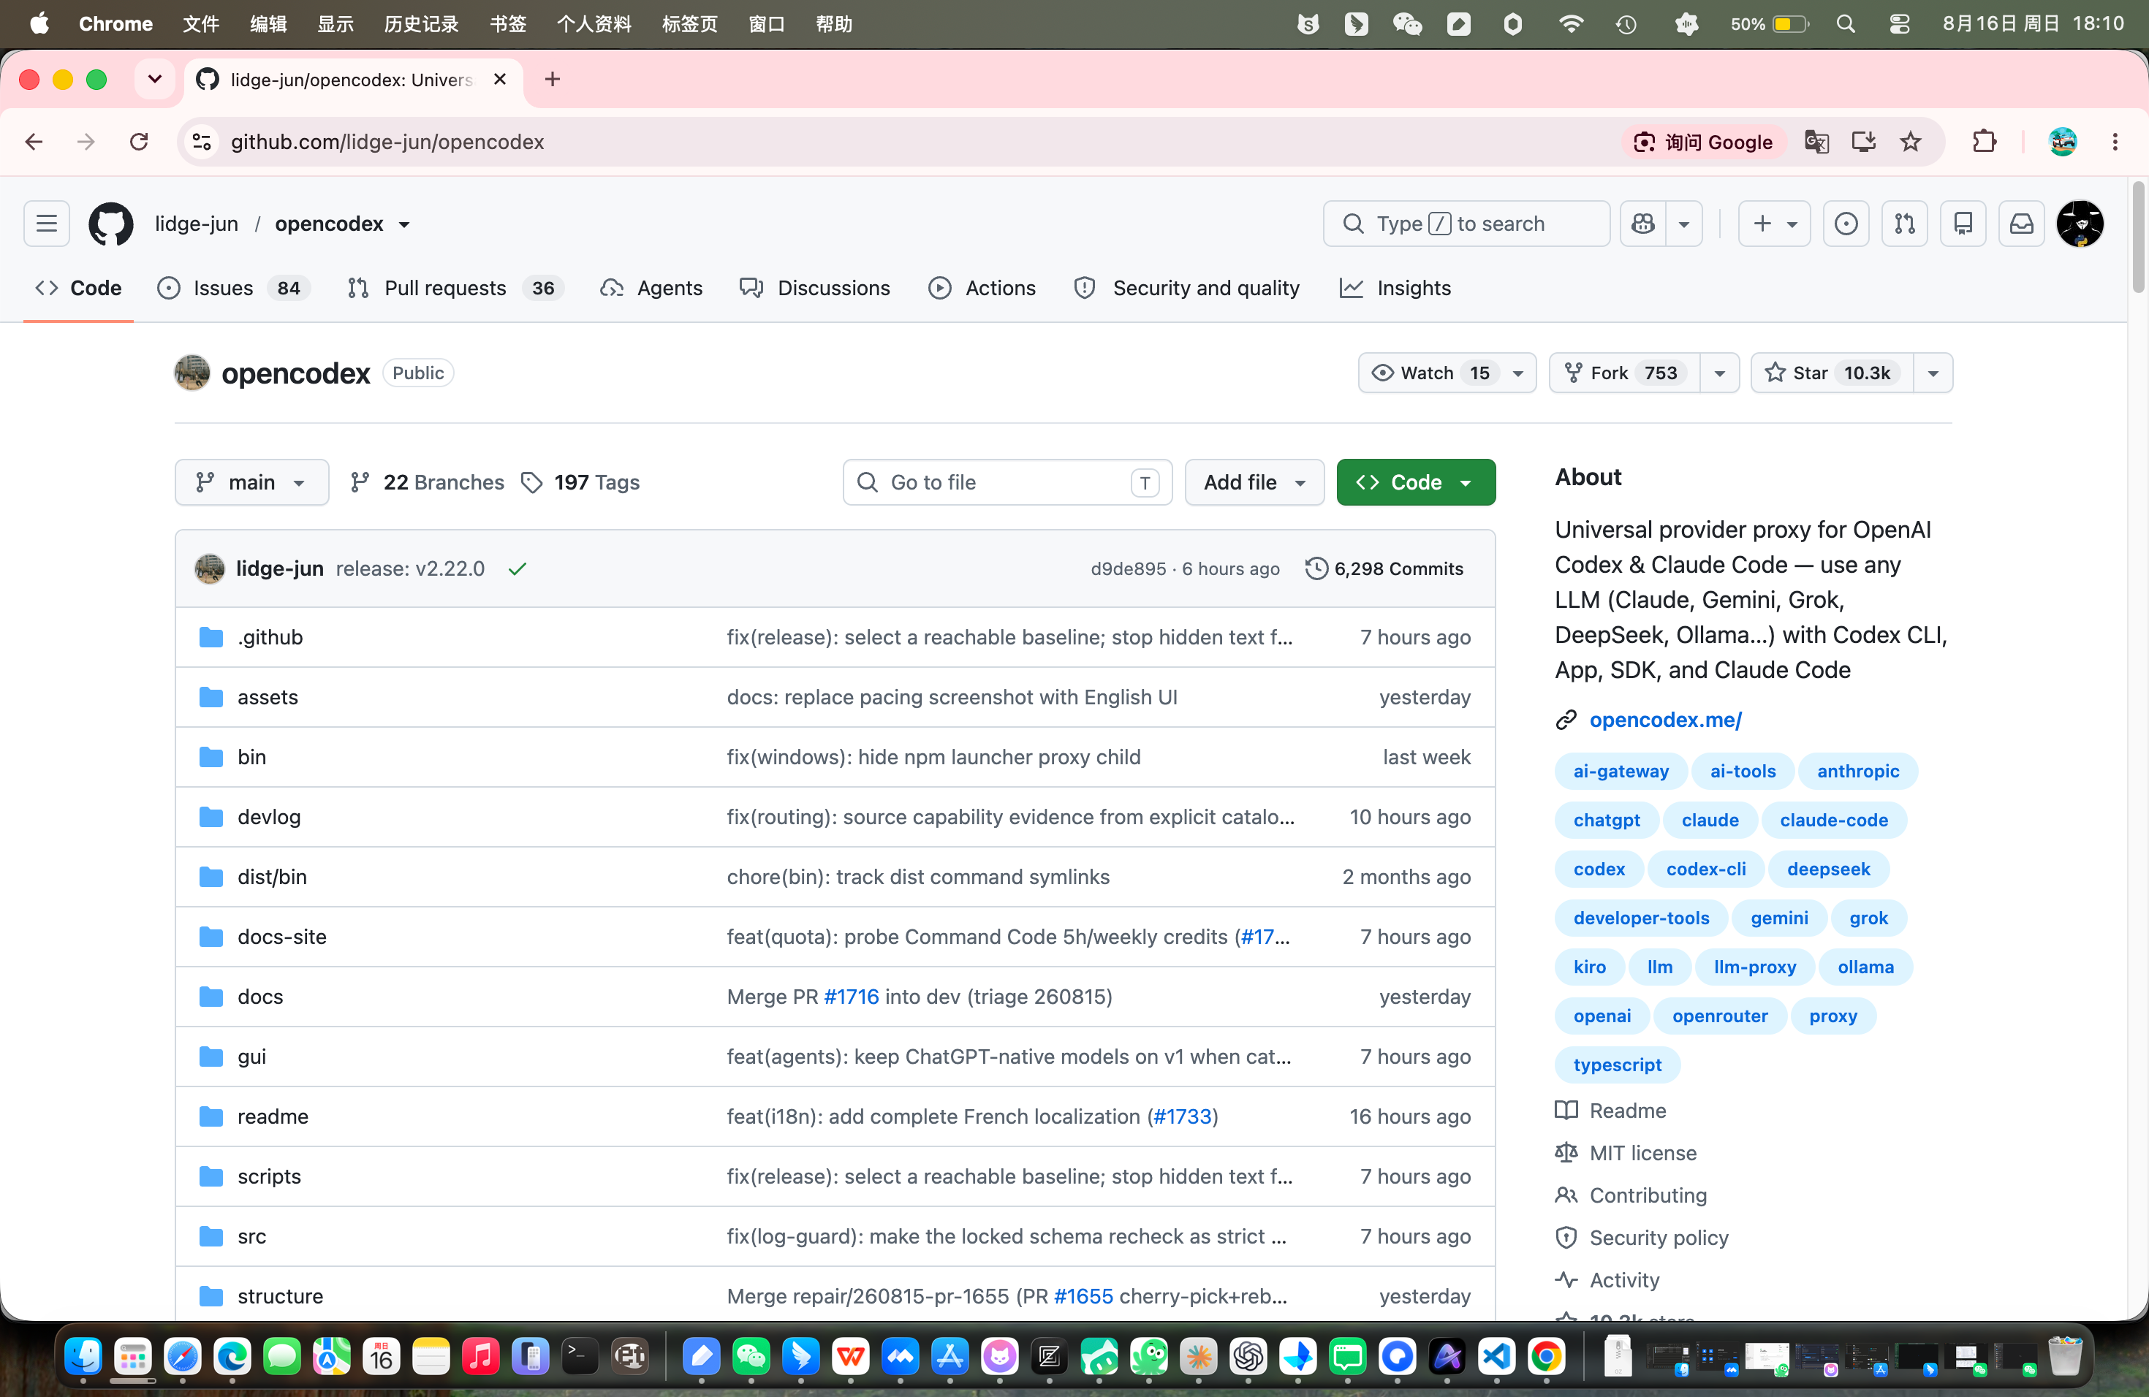Open the src folder
This screenshot has width=2149, height=1397.
click(252, 1236)
